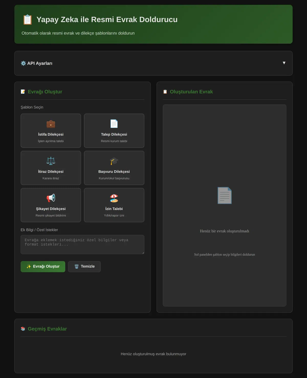The image size is (307, 378).
Task: Click the clipboard icon beside Oluşturulan Evrak
Action: [165, 92]
